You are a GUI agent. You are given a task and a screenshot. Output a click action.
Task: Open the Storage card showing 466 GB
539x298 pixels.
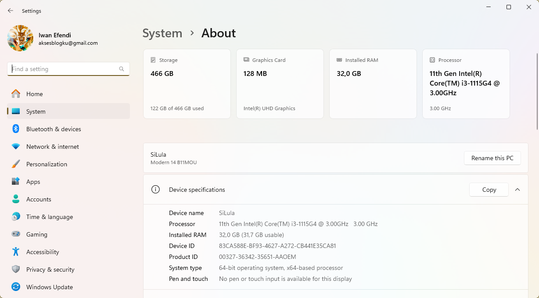[187, 84]
